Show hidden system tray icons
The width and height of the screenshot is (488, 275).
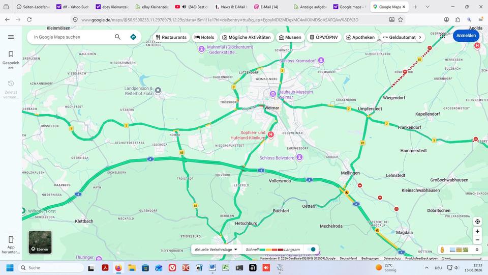tap(426, 267)
